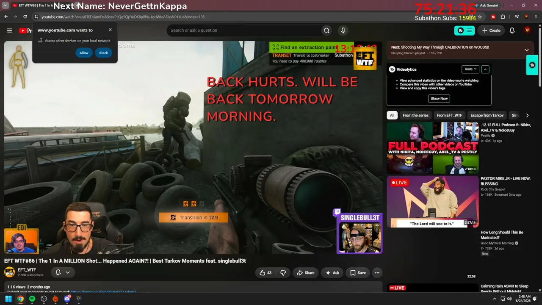Click the Good Mythical Morning channel name
This screenshot has height=305, width=542.
coord(497,243)
